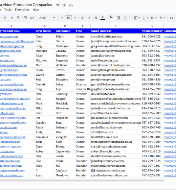This screenshot has width=176, height=190.
Task: Select cell chris@elliottimage.com
Action: [x=116, y=37]
